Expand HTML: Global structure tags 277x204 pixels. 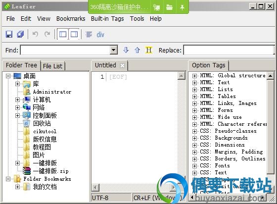pyautogui.click(x=194, y=76)
